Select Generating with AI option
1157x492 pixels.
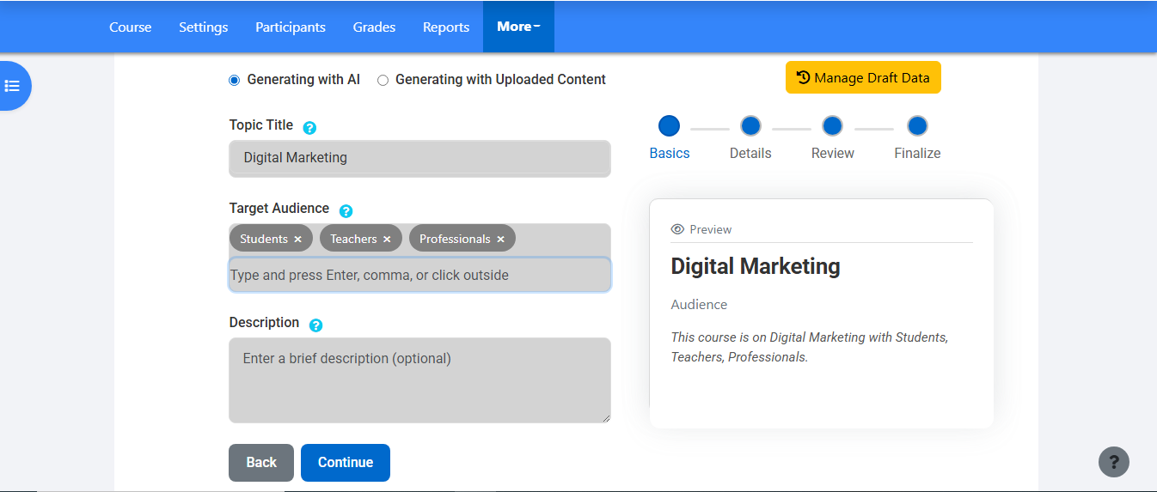(235, 80)
